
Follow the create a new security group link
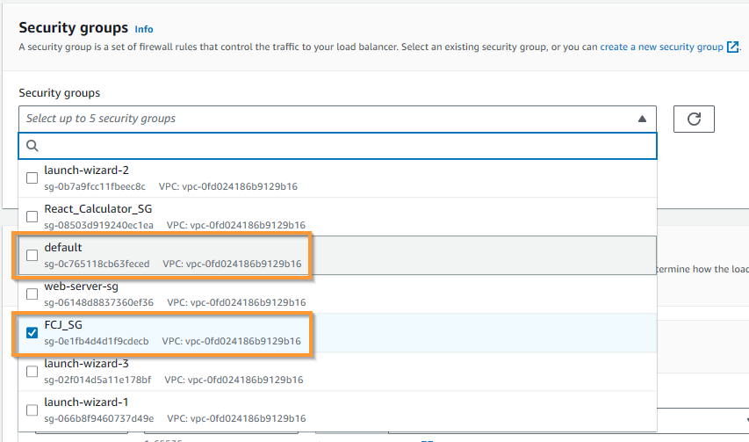point(661,47)
